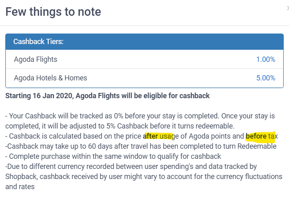The width and height of the screenshot is (289, 198).
Task: Click the Agoda Flights tier label
Action: 36,59
